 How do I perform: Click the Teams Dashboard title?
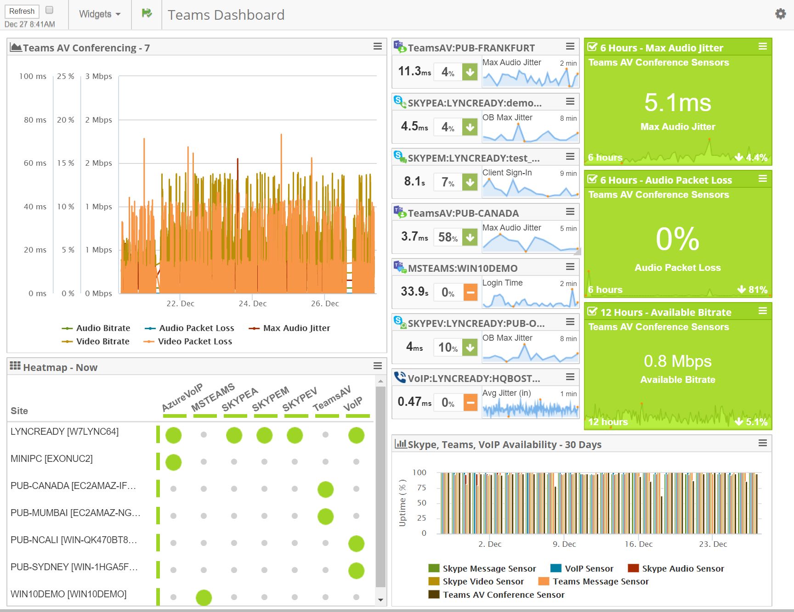pyautogui.click(x=226, y=15)
